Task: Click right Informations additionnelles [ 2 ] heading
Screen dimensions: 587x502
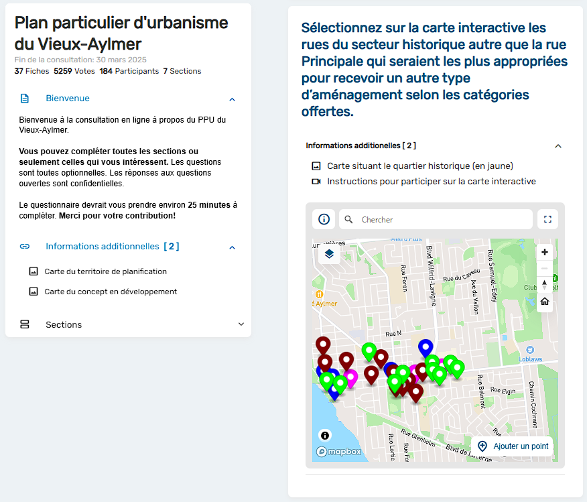Action: point(361,145)
